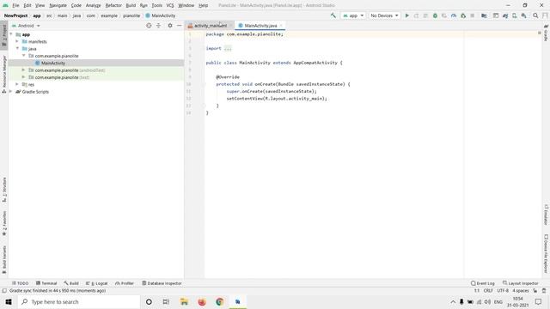Open the VCS menu
550x309 pixels.
[x=170, y=5]
